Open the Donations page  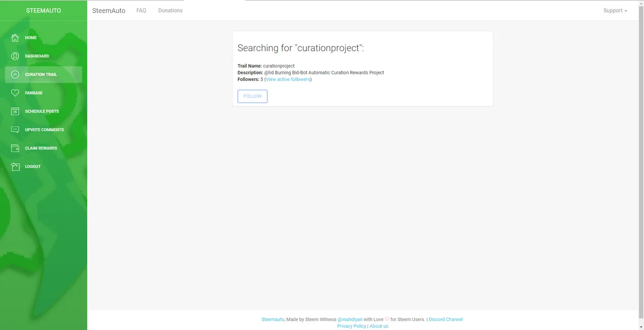tap(170, 11)
